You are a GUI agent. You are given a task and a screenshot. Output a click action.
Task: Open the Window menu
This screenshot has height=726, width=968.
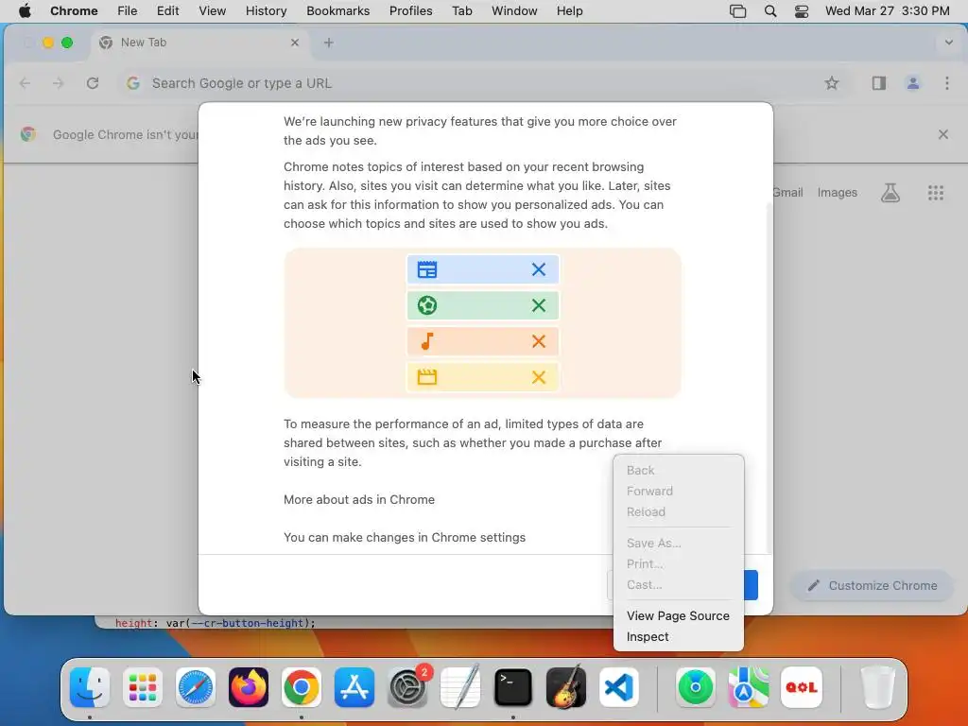click(x=514, y=11)
